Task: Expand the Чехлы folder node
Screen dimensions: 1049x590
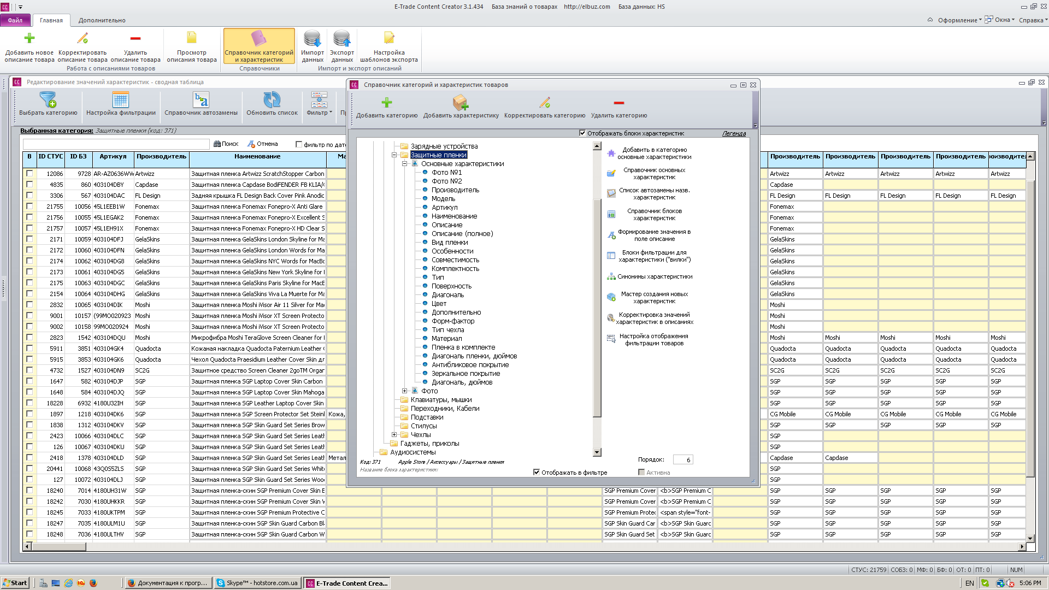Action: [x=394, y=435]
